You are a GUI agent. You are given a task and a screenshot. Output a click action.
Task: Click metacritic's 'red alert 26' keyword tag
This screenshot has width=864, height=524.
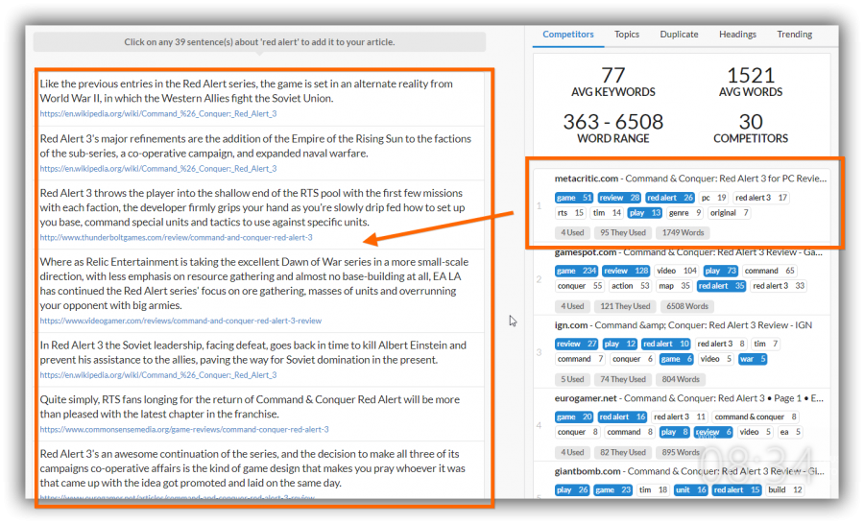669,198
